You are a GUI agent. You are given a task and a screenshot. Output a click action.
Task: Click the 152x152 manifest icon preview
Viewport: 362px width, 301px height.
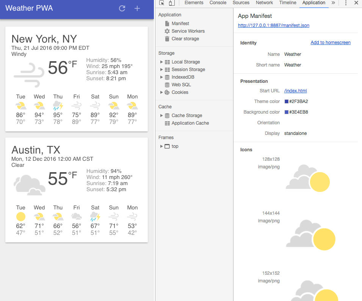[314, 291]
